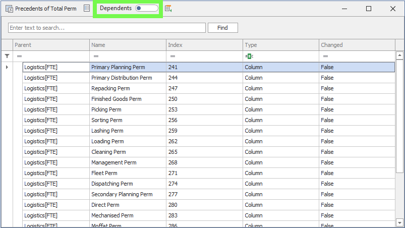Image resolution: width=405 pixels, height=228 pixels.
Task: Open the Changed column filter operator icon
Action: (325, 56)
